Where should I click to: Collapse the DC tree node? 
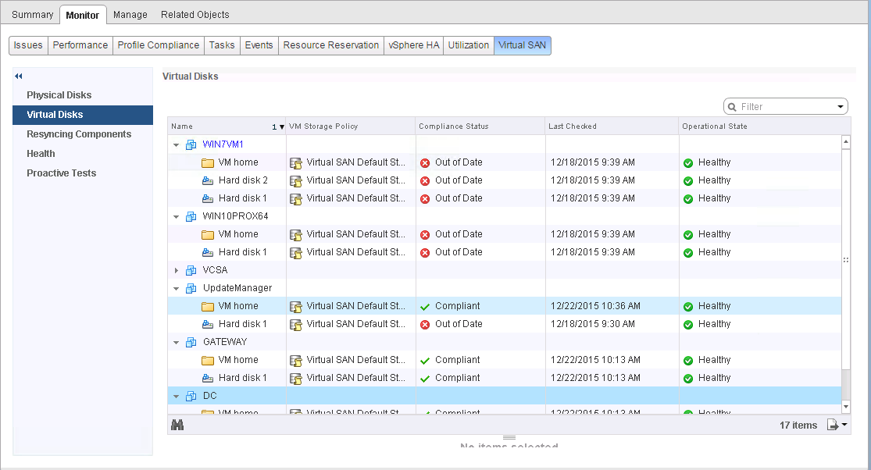tap(177, 396)
